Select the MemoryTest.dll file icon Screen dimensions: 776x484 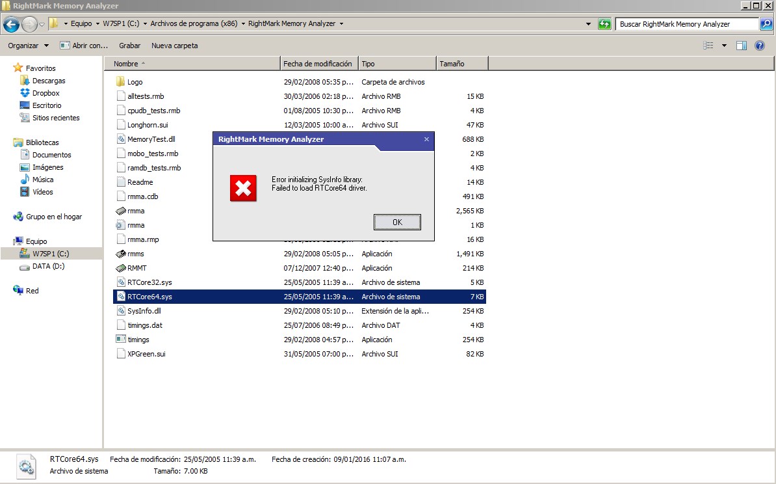coord(120,139)
